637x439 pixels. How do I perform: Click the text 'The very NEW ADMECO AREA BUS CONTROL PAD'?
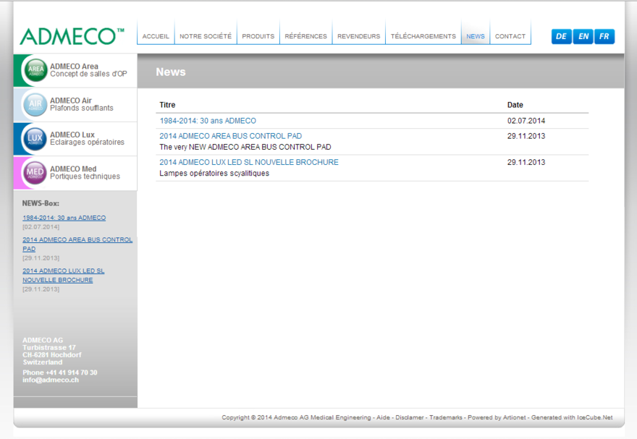click(x=245, y=147)
